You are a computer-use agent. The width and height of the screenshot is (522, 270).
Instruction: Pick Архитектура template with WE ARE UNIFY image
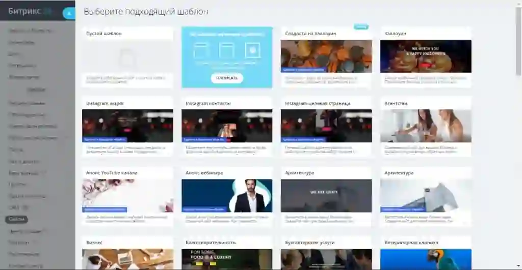click(326, 196)
